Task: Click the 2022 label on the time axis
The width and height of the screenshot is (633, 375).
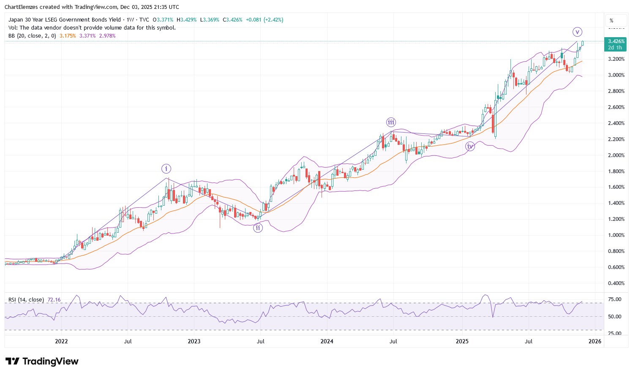Action: click(x=61, y=341)
